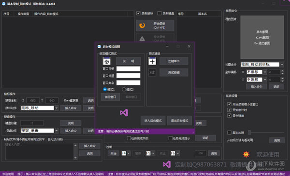Click the 序号 column header in script list

(x=180, y=14)
